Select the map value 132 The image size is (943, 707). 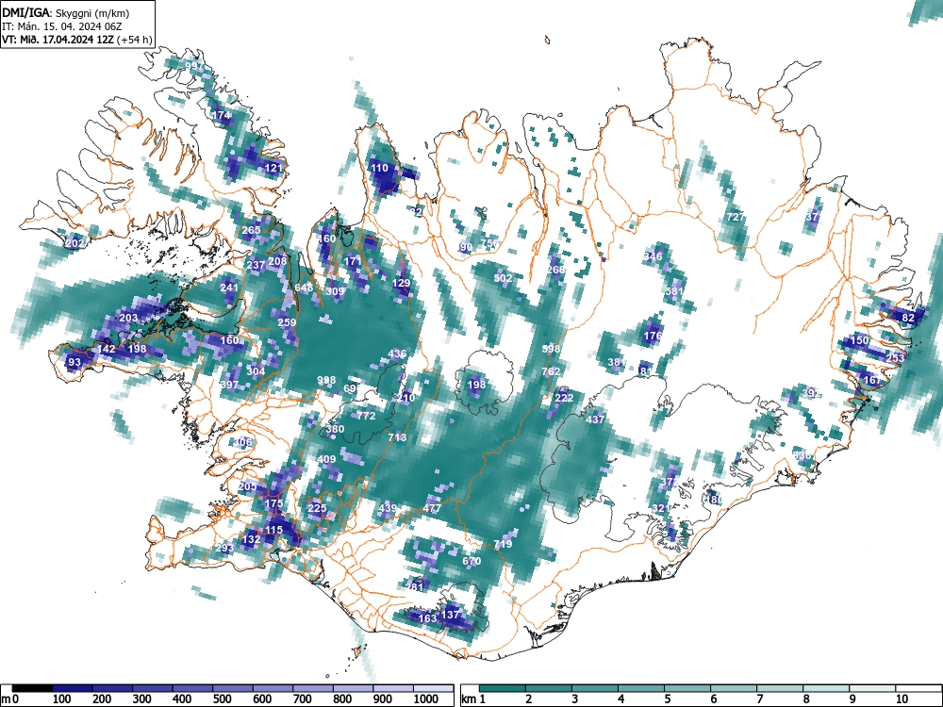coord(251,539)
